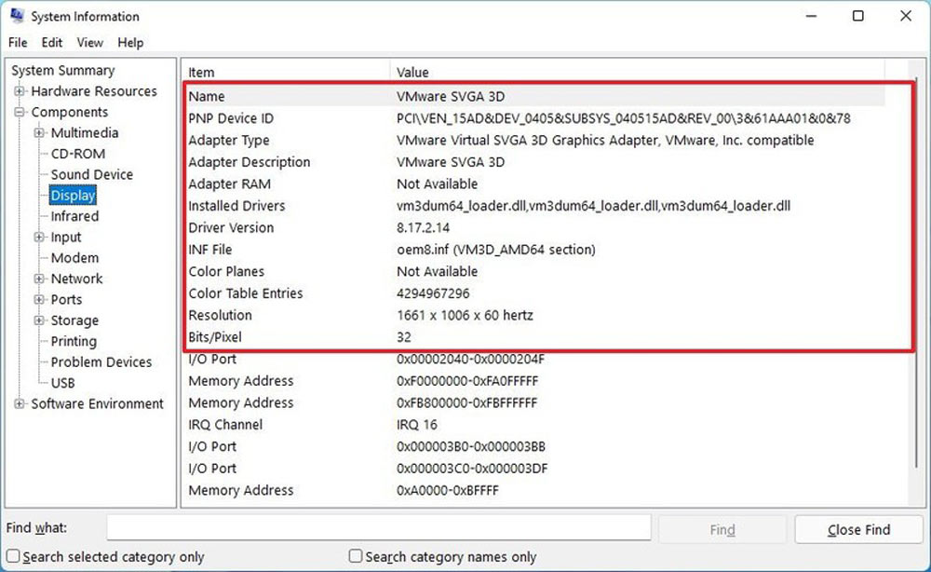This screenshot has height=572, width=931.
Task: Click the Value column header
Action: click(x=637, y=72)
